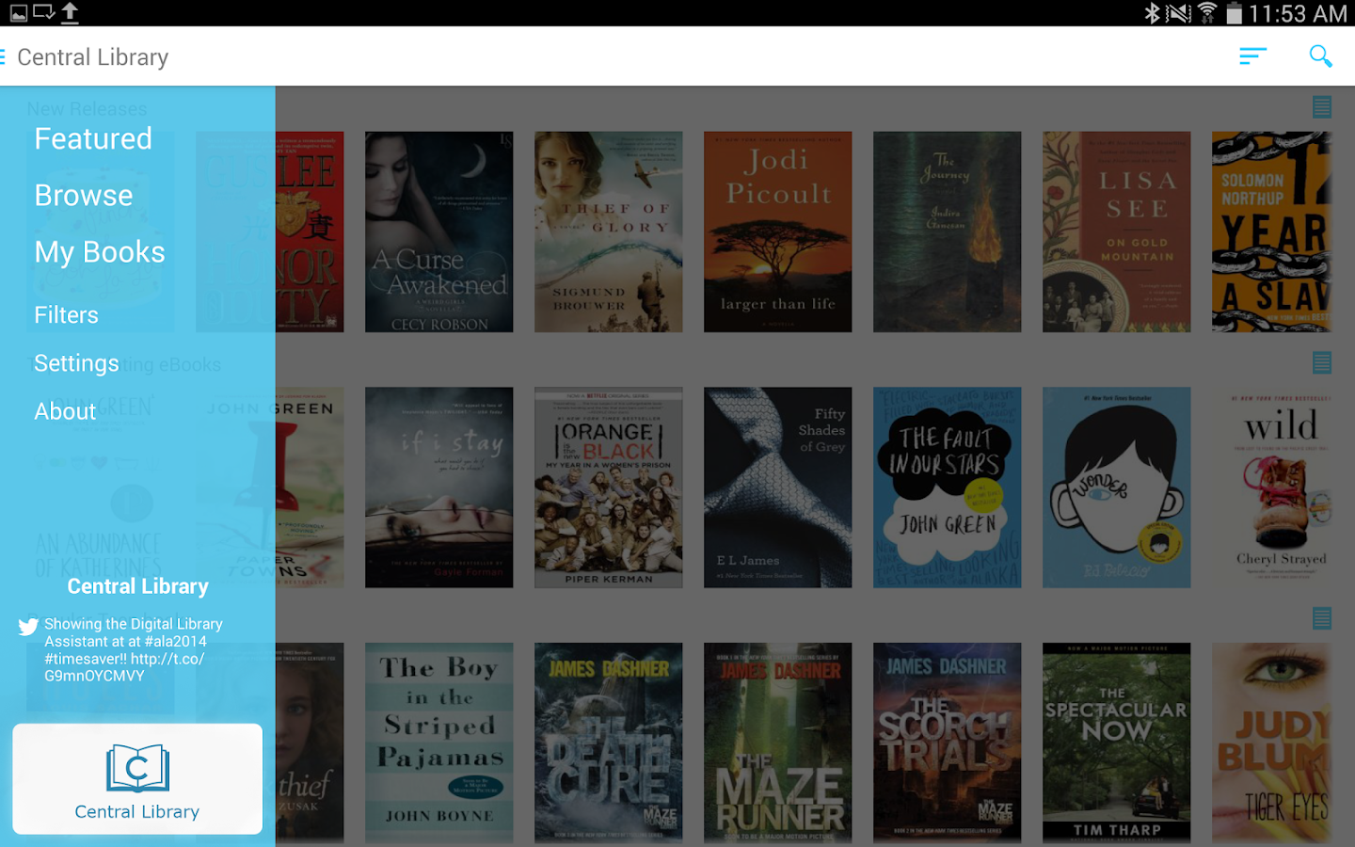Open The Spectacular Now book cover
The height and width of the screenshot is (847, 1355).
1117,743
